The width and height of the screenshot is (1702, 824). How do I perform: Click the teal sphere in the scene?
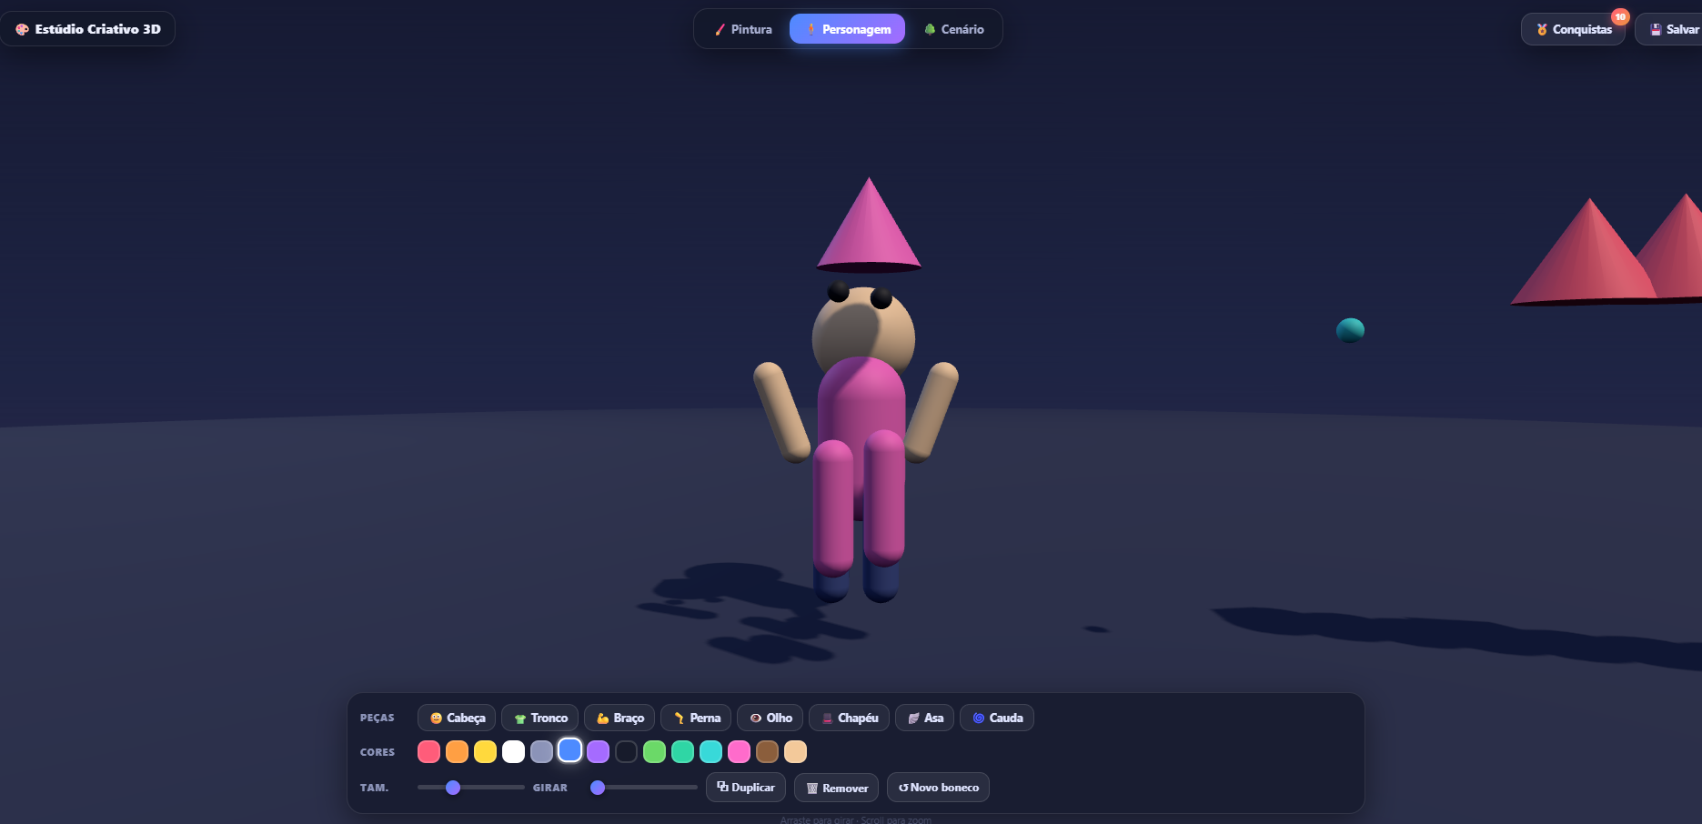[x=1350, y=330]
